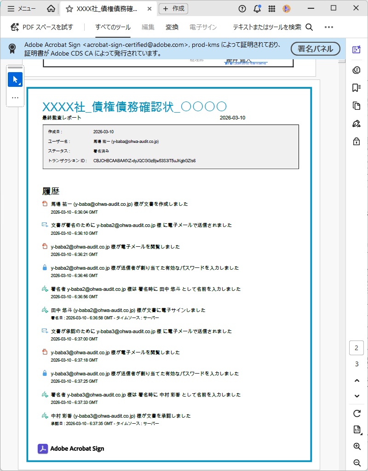368x471 pixels.
Task: Click the 作成 new tab button
Action: click(173, 8)
